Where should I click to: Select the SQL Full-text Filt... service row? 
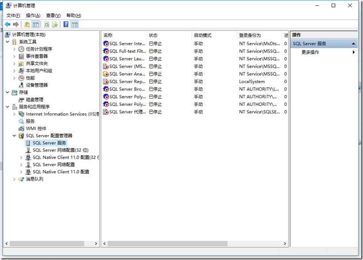click(x=194, y=51)
